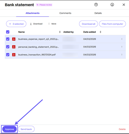Uncheck business_expense_report_q3_2023 checkbox

click(x=8, y=39)
